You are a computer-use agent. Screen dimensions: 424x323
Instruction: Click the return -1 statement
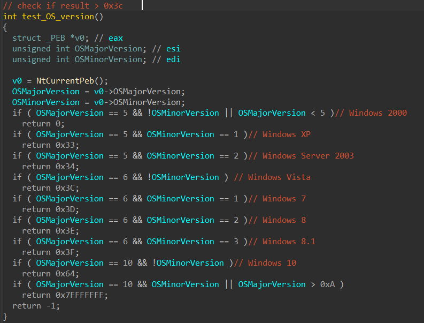pyautogui.click(x=36, y=306)
